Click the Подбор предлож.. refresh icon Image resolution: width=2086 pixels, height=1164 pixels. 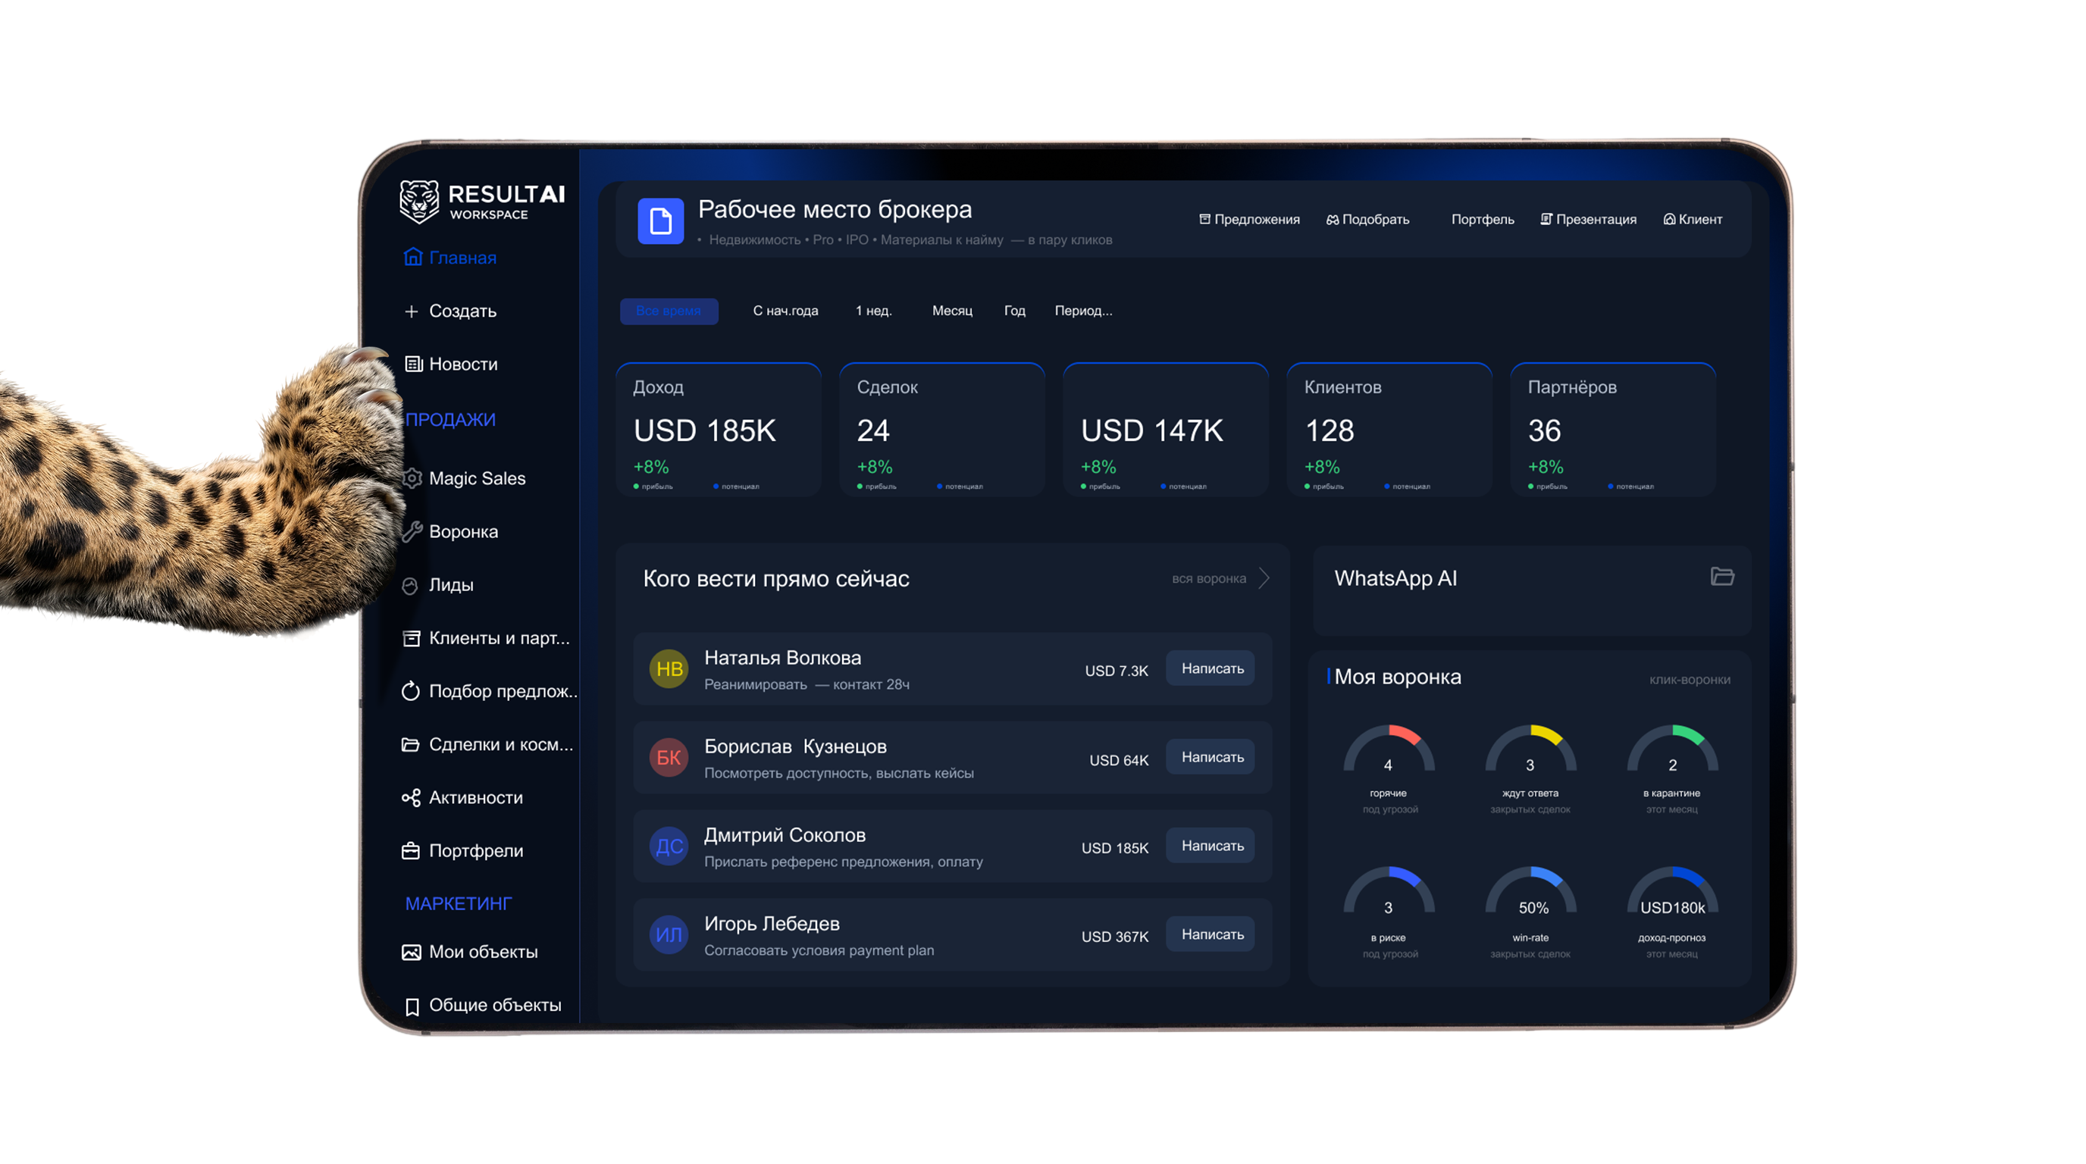(411, 691)
